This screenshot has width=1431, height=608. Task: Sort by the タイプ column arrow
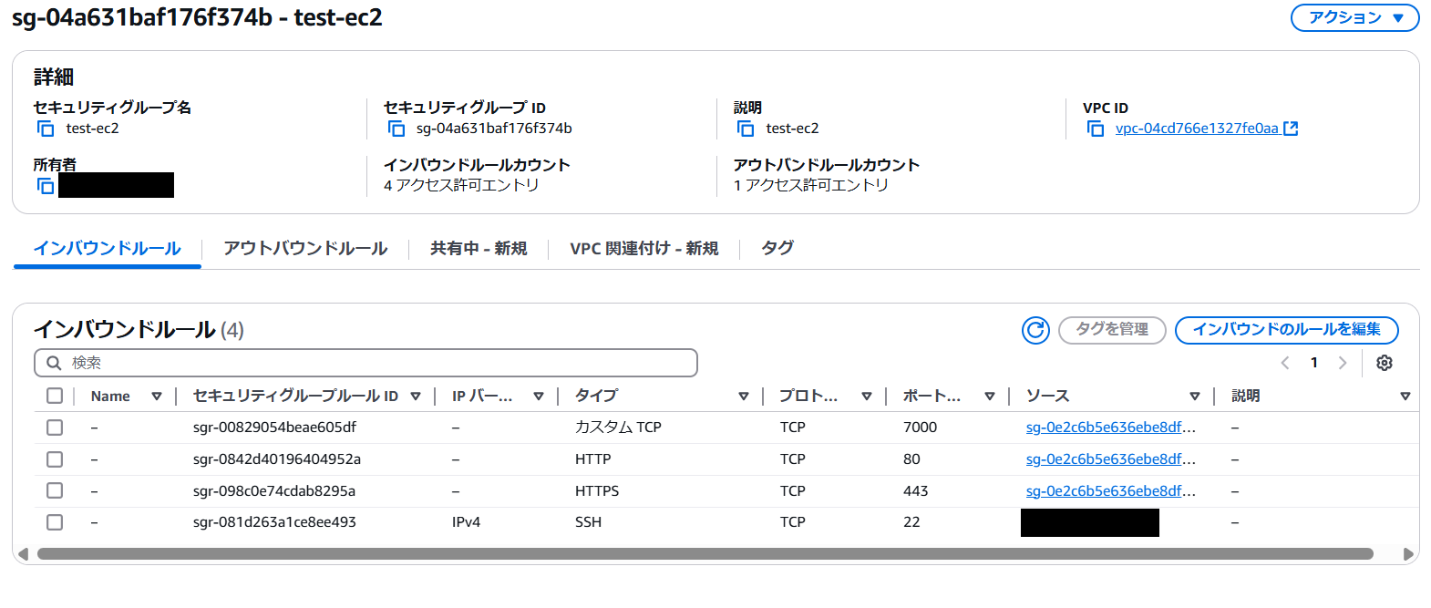(744, 397)
